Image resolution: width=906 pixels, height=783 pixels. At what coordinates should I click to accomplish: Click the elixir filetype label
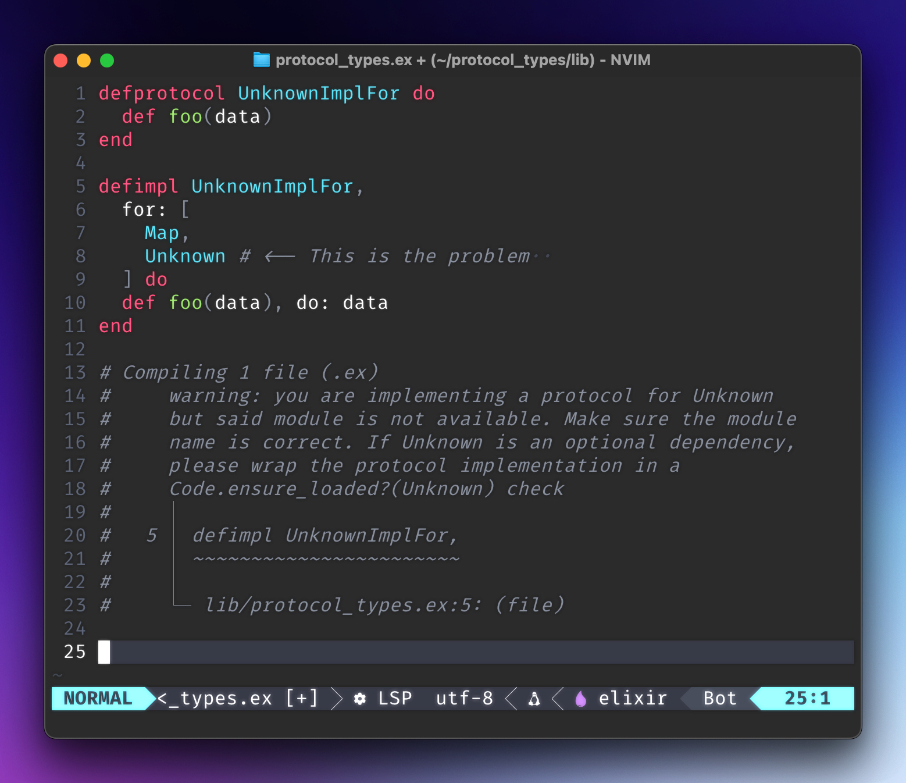(x=633, y=698)
